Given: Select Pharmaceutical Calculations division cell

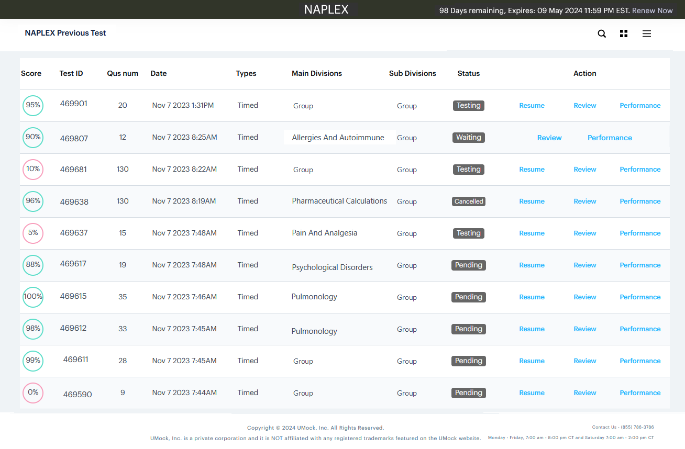Looking at the screenshot, I should click(x=339, y=201).
